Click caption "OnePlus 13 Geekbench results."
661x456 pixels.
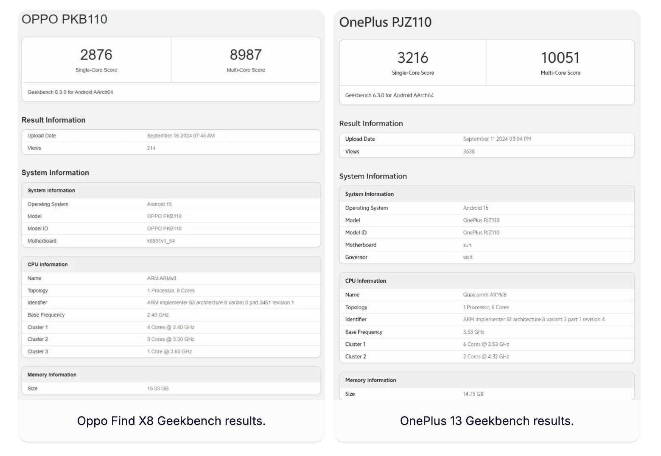487,421
